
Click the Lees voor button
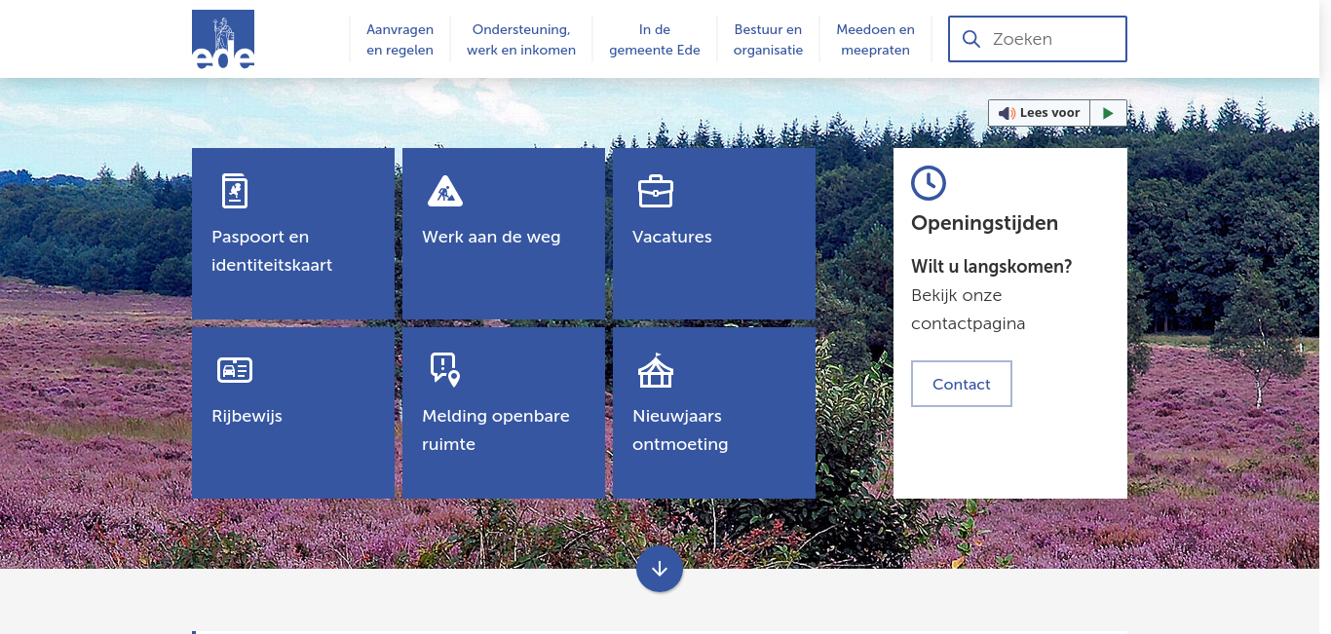tap(1040, 113)
